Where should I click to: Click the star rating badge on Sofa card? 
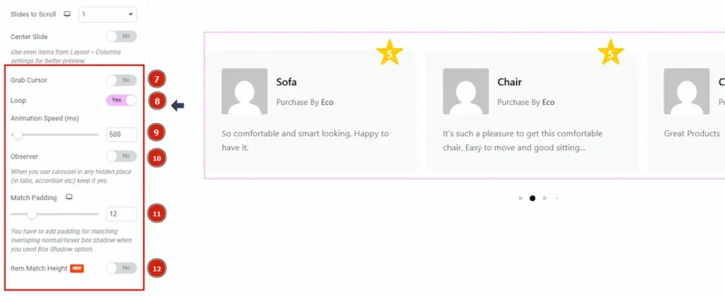pos(389,52)
